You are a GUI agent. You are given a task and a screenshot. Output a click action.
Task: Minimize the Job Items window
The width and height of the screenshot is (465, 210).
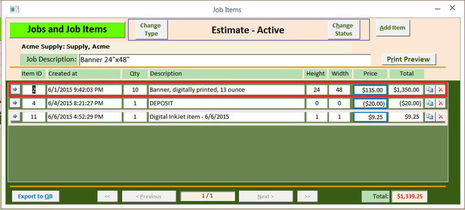(x=438, y=9)
